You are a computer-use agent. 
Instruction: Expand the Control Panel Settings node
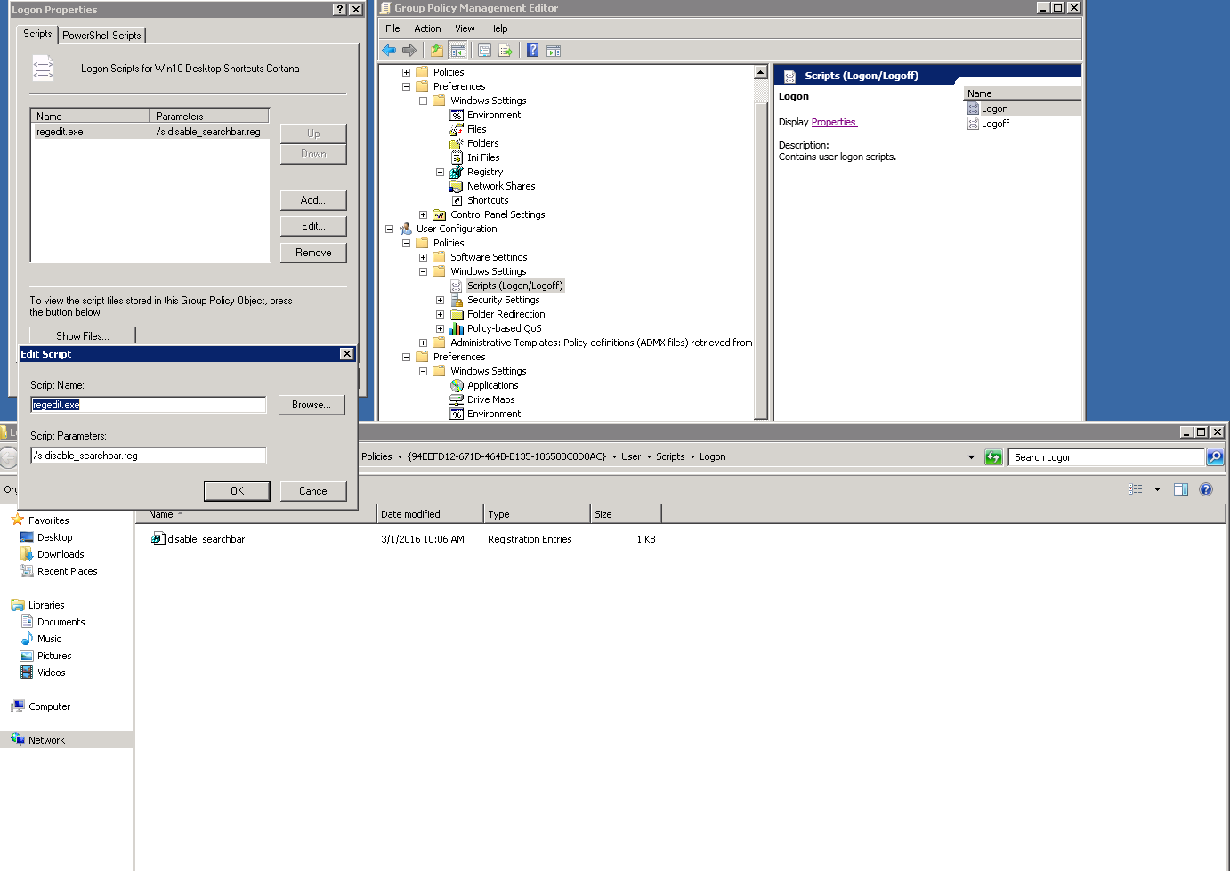click(x=423, y=214)
